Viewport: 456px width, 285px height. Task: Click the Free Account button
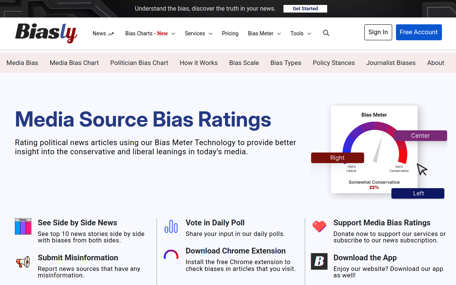[419, 32]
